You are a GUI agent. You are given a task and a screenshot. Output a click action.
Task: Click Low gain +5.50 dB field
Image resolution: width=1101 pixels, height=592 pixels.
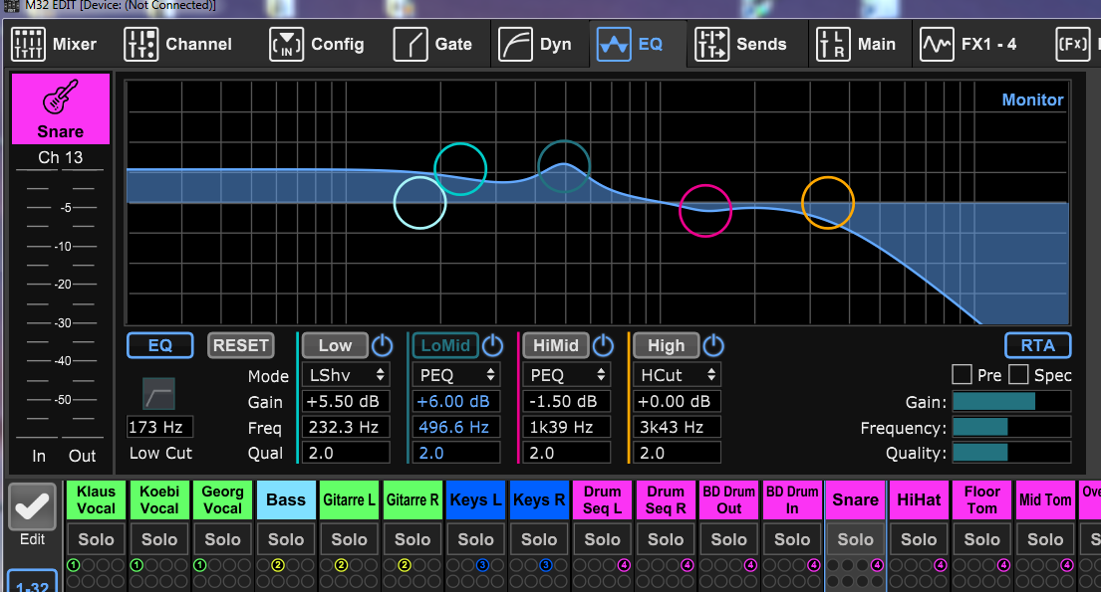point(346,401)
